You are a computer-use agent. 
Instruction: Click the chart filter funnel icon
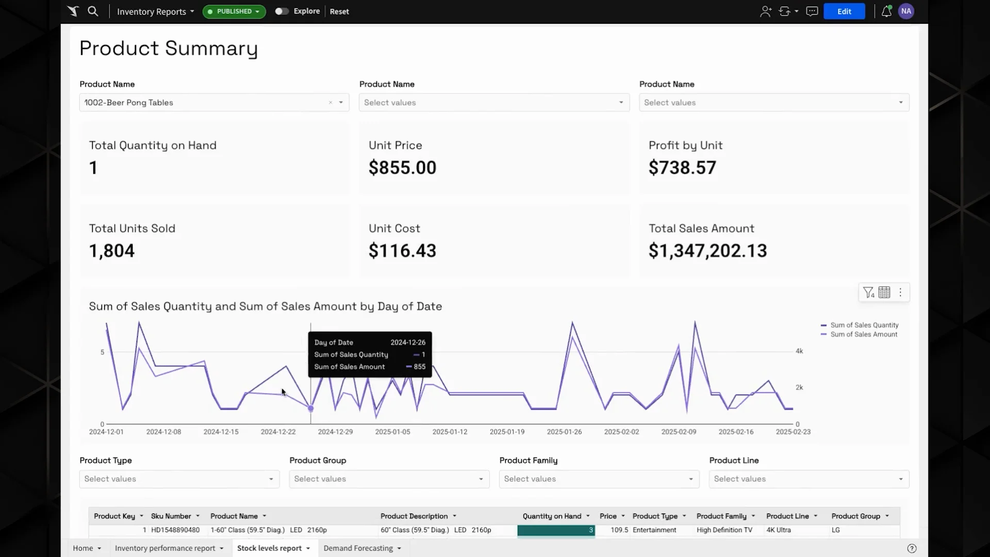click(x=868, y=292)
